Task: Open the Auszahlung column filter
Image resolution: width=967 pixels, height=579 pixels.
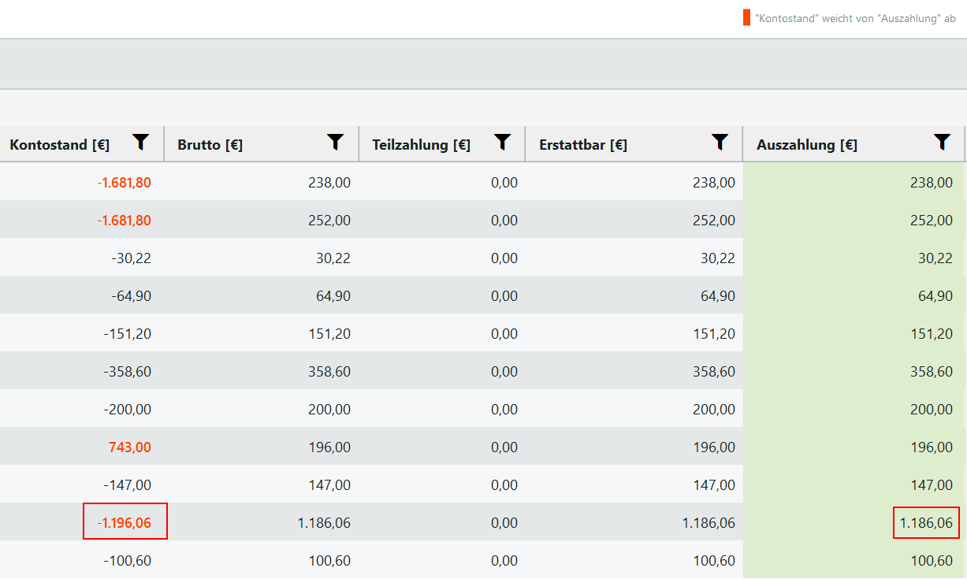Action: coord(942,142)
